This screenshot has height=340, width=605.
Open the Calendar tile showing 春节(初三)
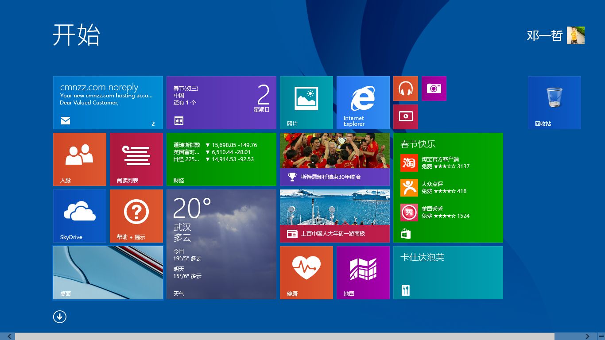(221, 103)
